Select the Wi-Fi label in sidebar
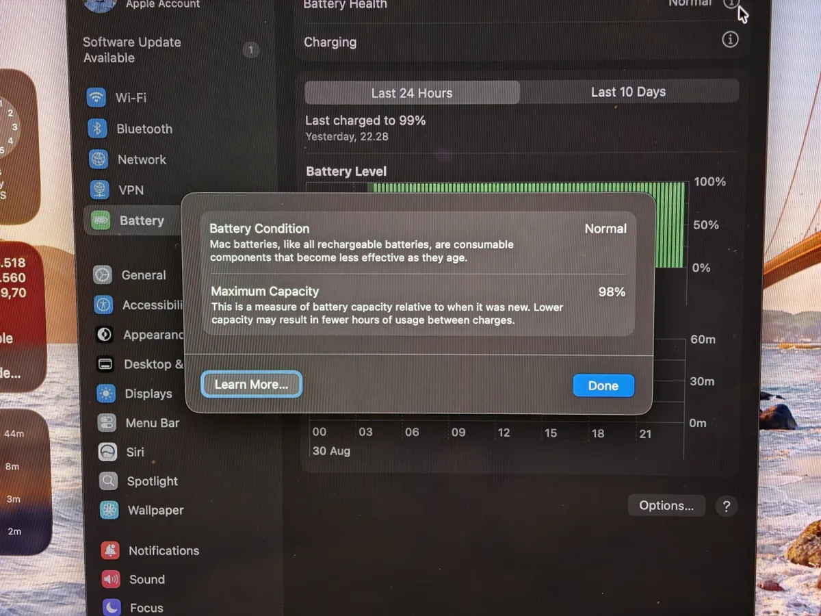821x616 pixels. [131, 98]
